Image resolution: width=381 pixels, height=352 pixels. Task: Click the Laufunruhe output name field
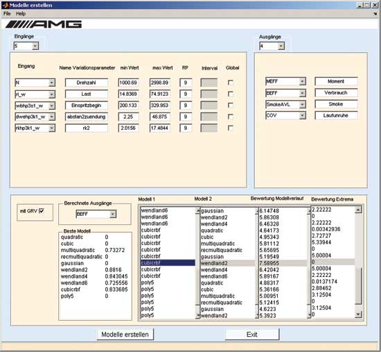tap(336, 115)
